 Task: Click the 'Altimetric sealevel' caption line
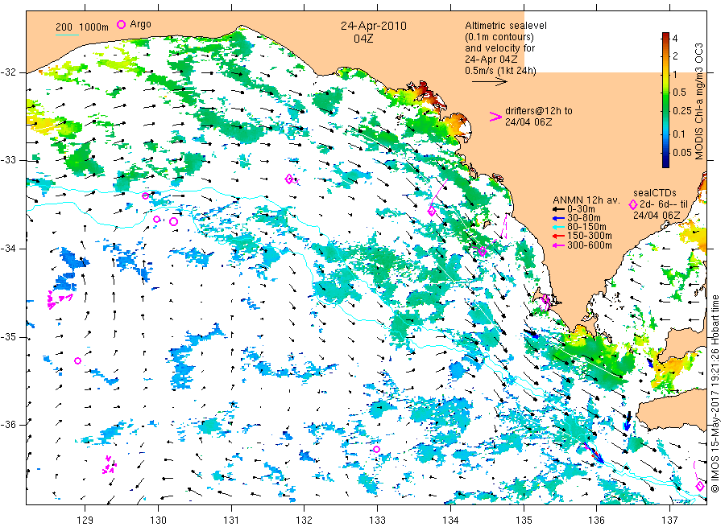tap(506, 26)
